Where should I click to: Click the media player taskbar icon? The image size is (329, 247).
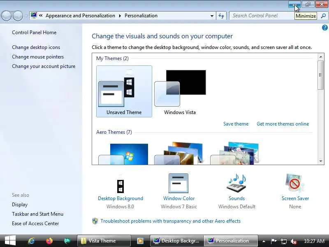click(140, 241)
